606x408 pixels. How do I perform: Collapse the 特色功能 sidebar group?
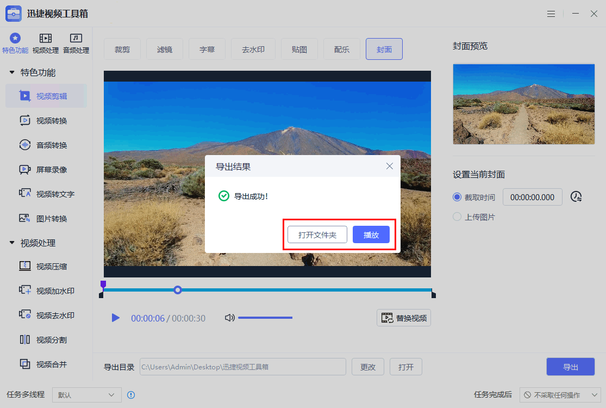click(x=13, y=72)
